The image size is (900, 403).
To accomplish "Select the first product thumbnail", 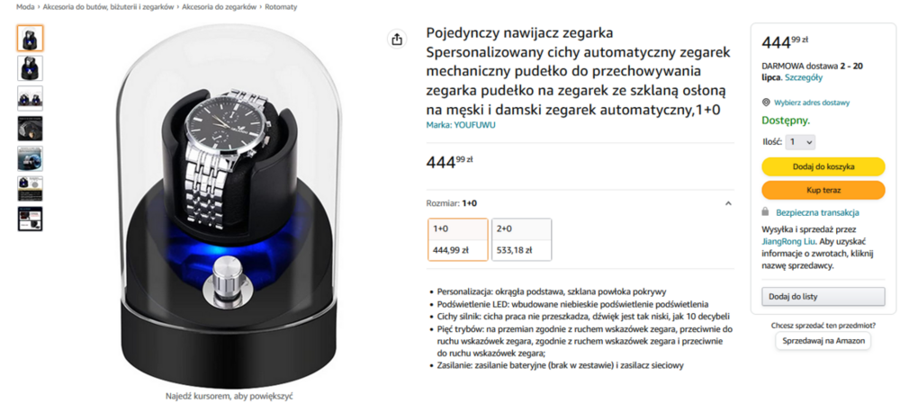I will click(x=30, y=39).
